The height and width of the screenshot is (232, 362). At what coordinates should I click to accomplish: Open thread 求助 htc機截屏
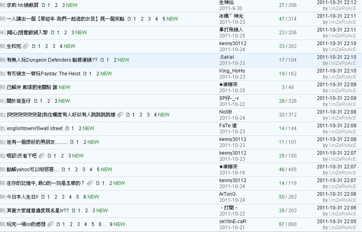click(x=23, y=5)
